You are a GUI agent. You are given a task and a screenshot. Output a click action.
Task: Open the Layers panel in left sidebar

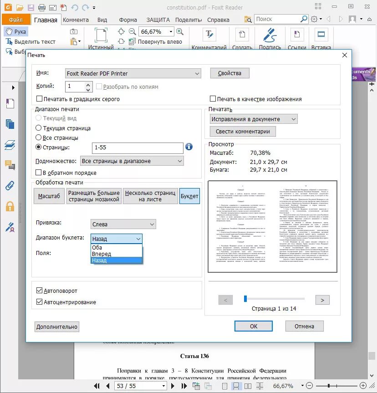(x=10, y=145)
